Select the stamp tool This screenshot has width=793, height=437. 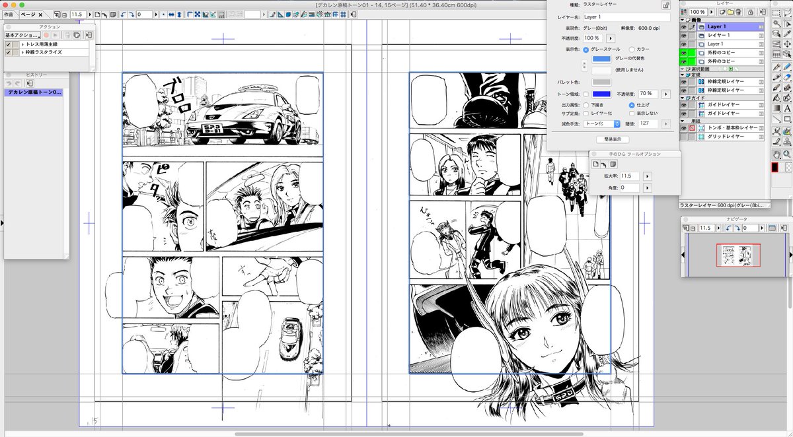coord(788,141)
